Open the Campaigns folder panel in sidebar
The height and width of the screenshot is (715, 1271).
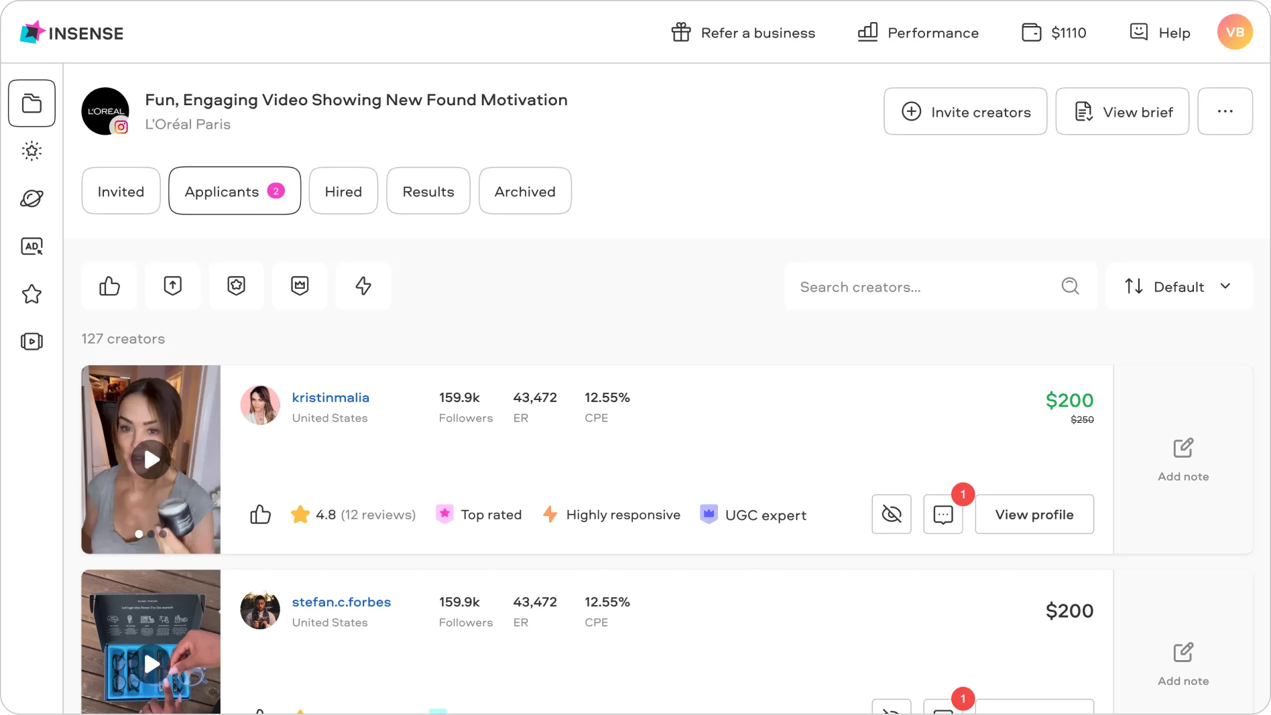click(32, 103)
